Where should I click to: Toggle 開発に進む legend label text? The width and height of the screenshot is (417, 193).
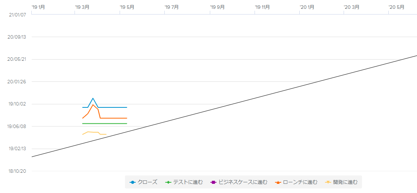tap(345, 182)
